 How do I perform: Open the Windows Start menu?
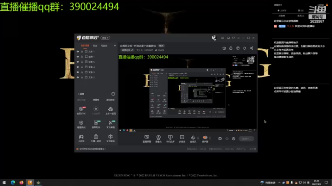[4, 182]
